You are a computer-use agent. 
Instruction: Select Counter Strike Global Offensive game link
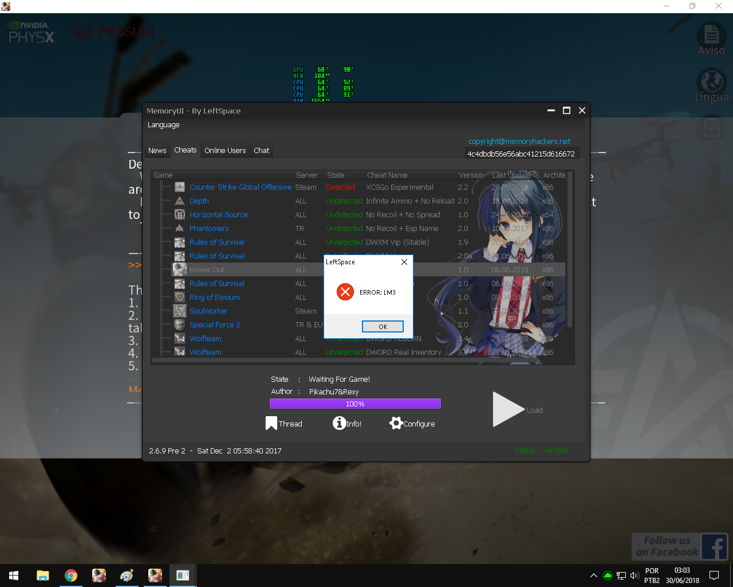pos(241,187)
